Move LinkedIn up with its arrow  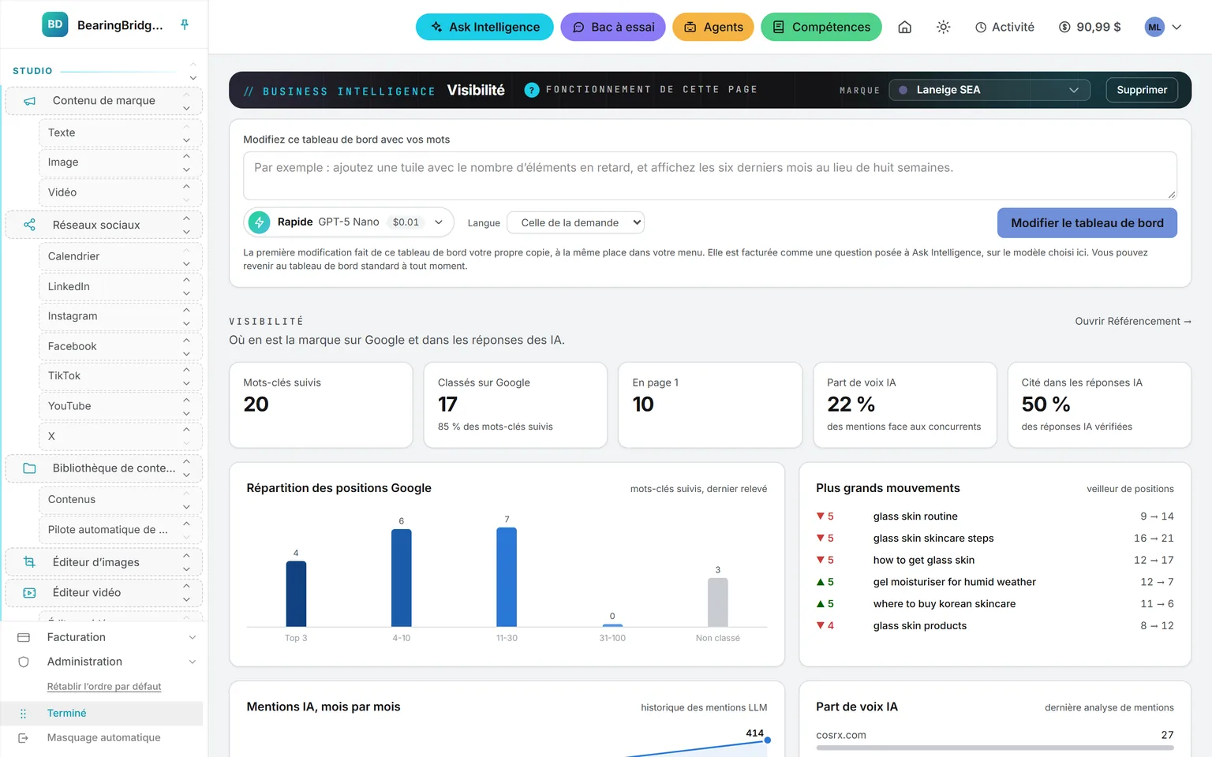coord(186,280)
